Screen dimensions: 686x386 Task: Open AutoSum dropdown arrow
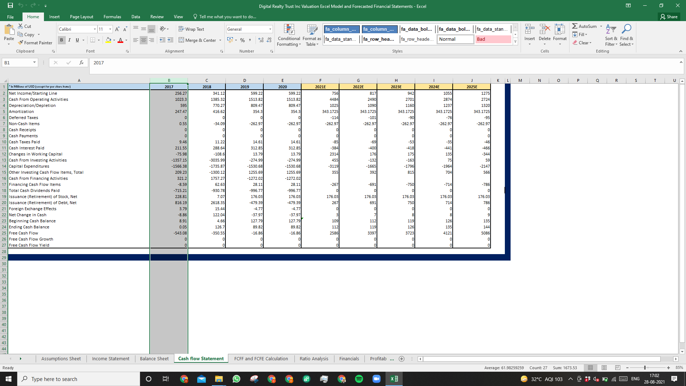601,26
